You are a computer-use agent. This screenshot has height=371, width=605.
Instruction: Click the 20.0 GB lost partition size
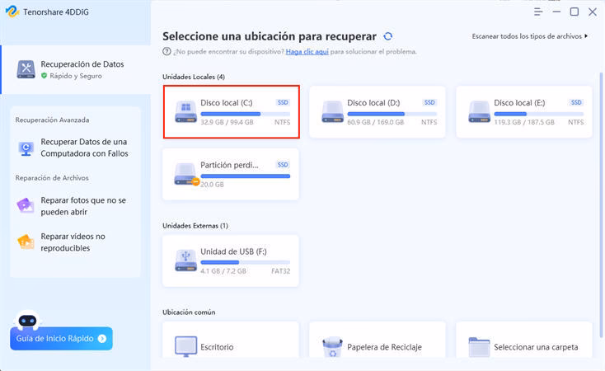point(212,185)
